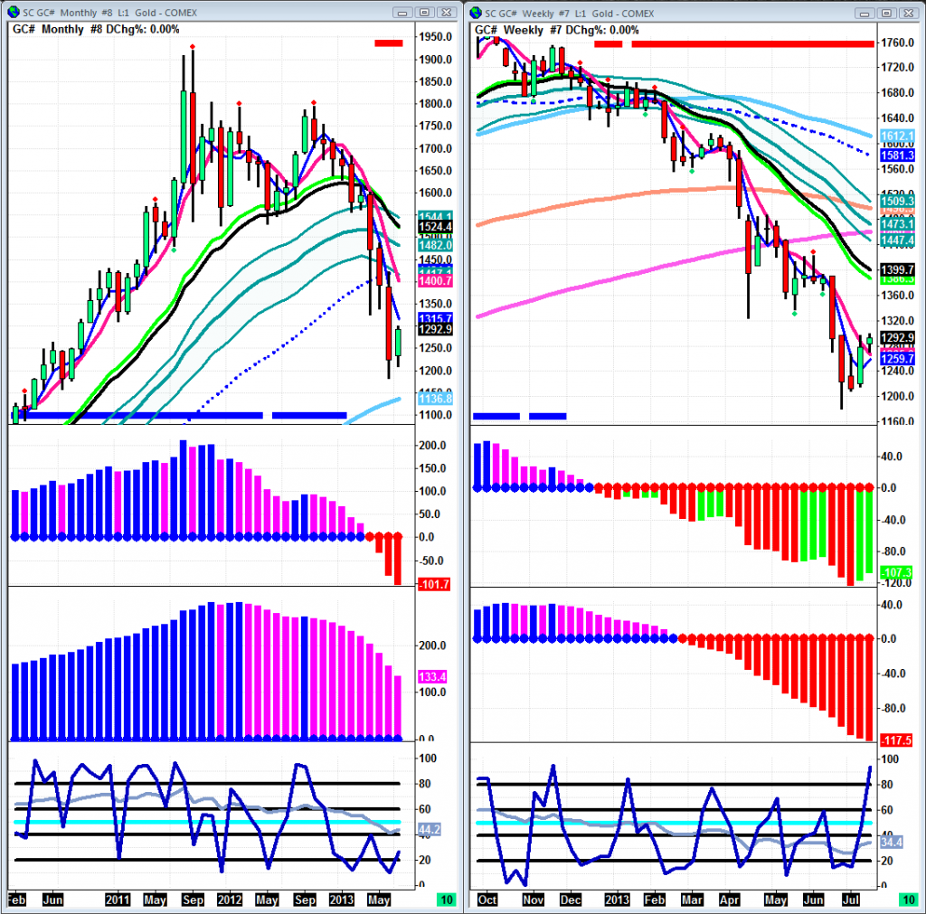926x914 pixels.
Task: Click the green 10 box in Monthly chart
Action: (445, 900)
